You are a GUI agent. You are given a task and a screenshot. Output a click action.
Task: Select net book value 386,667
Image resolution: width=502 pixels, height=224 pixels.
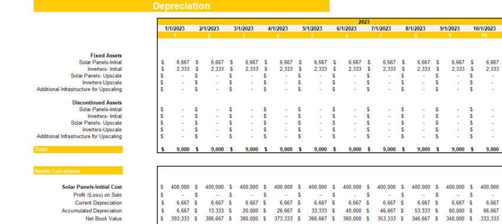point(214,219)
